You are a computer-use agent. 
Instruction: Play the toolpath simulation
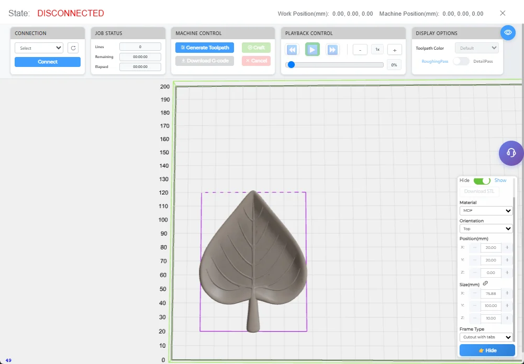[312, 50]
